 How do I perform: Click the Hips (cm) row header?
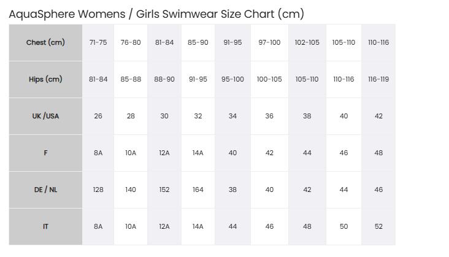pyautogui.click(x=45, y=79)
